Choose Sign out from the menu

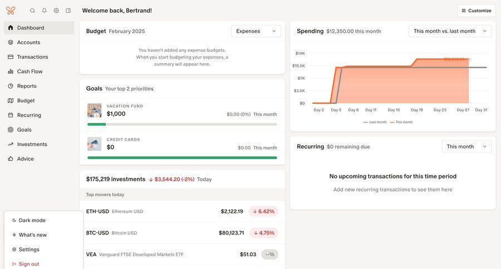click(x=28, y=264)
